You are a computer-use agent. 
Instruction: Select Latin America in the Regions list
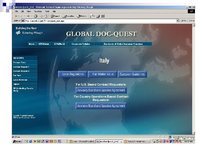pyautogui.click(x=25, y=80)
